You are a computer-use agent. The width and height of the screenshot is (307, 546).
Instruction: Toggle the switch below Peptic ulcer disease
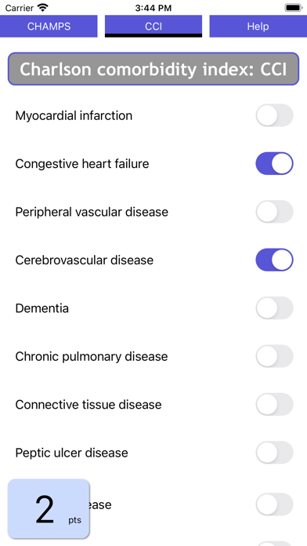[274, 504]
